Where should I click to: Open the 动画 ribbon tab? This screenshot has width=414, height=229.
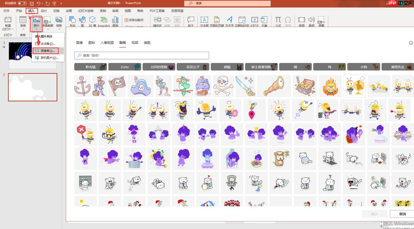tap(69, 11)
